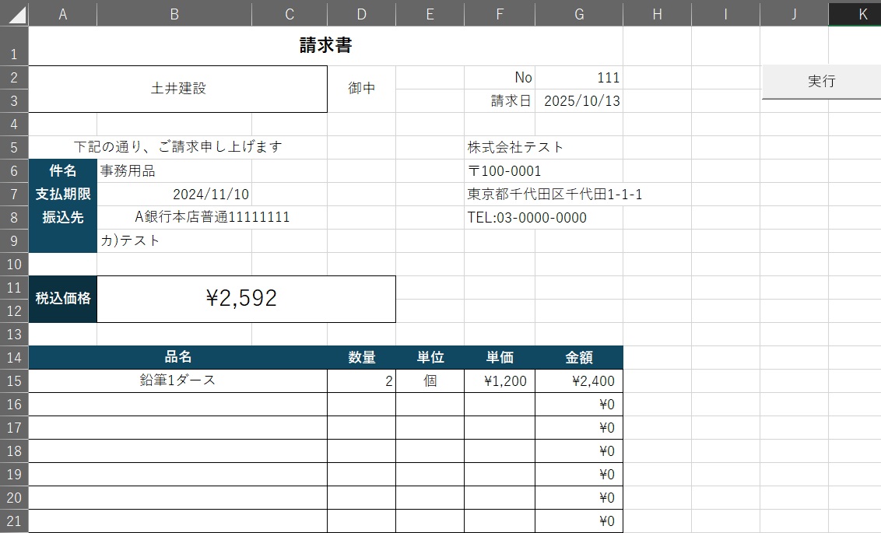Viewport: 881px width, 533px height.
Task: Select the 請求書 title cell
Action: 325,46
